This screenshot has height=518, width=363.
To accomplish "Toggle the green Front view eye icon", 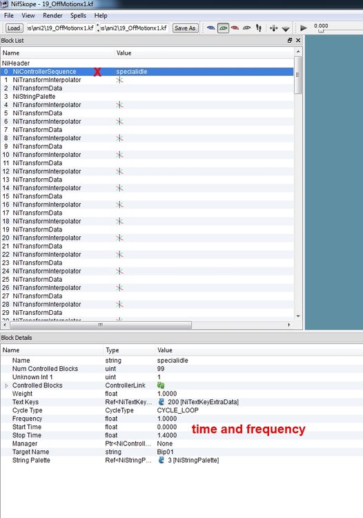I will (x=223, y=28).
